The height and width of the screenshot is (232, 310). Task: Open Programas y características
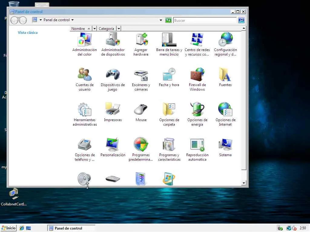click(x=169, y=149)
